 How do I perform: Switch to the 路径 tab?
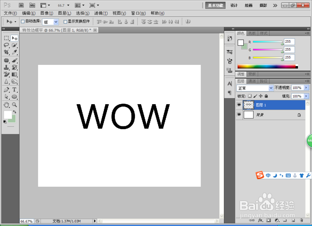pos(263,81)
